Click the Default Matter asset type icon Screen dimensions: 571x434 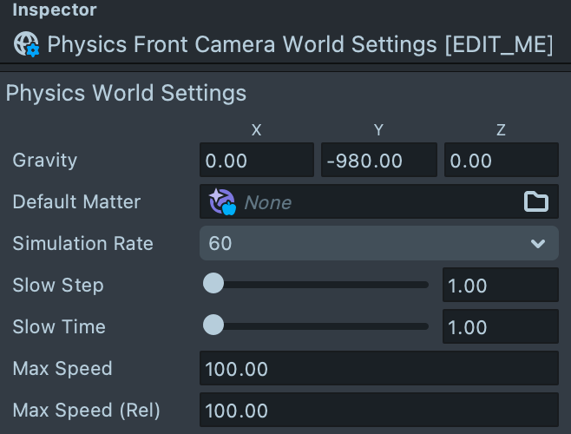[x=222, y=202]
